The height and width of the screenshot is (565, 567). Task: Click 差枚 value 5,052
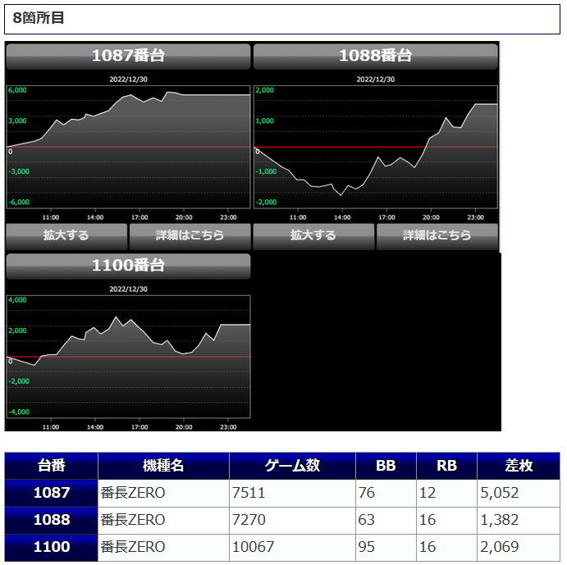tap(500, 493)
